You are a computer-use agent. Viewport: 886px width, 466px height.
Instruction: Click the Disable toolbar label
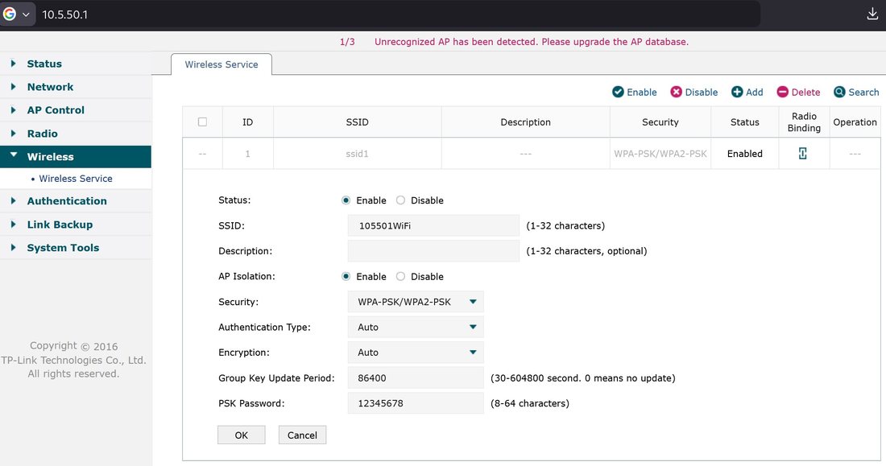tap(702, 92)
